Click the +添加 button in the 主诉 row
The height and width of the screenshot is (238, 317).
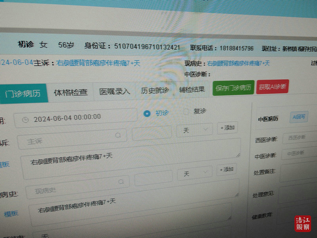(227, 128)
